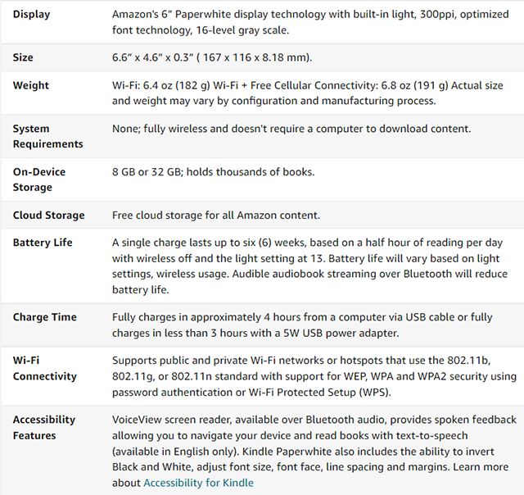Select the Charge Time label
Screen dimensions: 524x495
coord(45,317)
